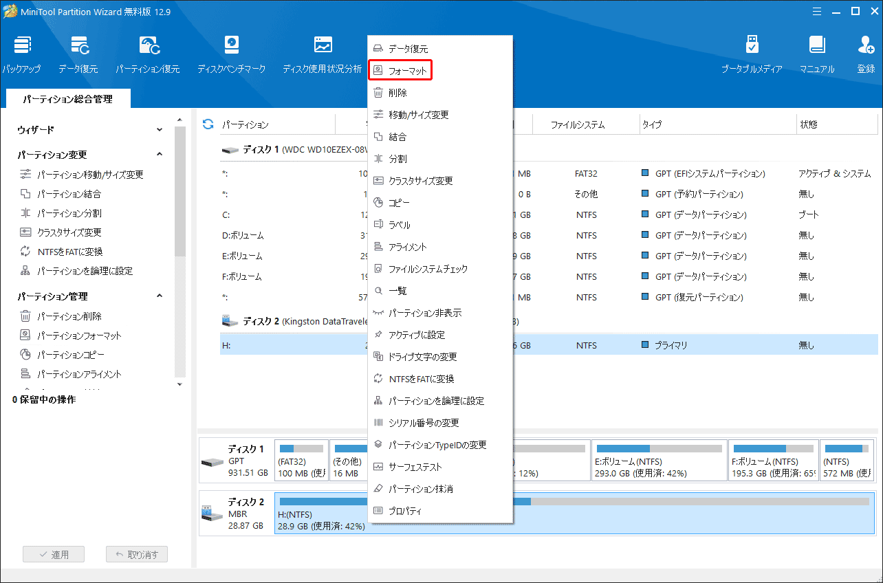
Task: Open the hamburger menu in the title bar
Action: point(816,11)
